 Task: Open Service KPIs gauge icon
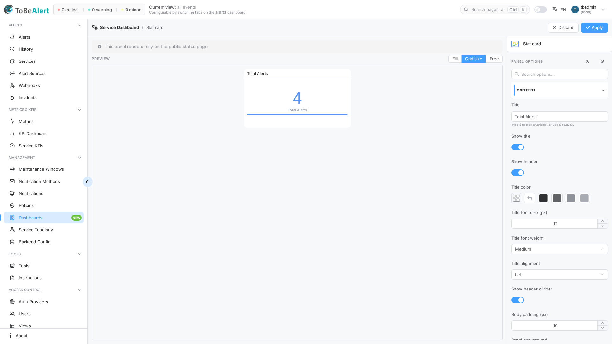[12, 146]
